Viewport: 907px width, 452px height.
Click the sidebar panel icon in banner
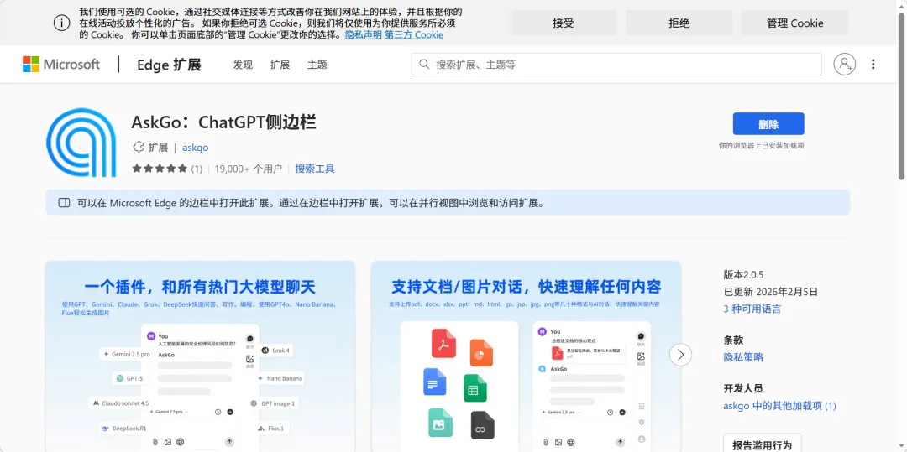[x=64, y=203]
